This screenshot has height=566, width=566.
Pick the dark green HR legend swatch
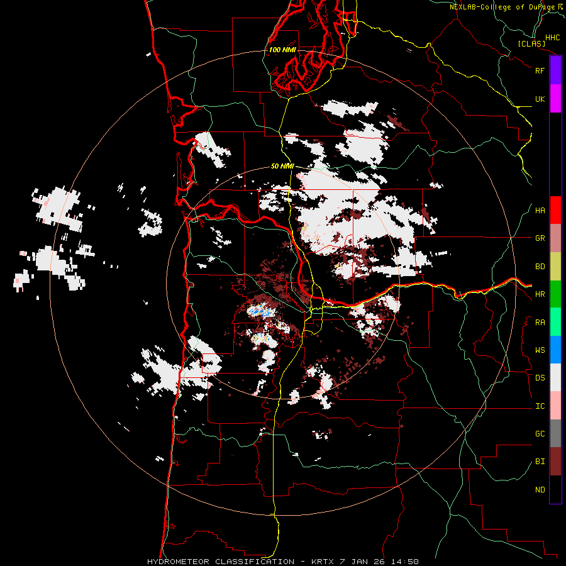point(555,294)
